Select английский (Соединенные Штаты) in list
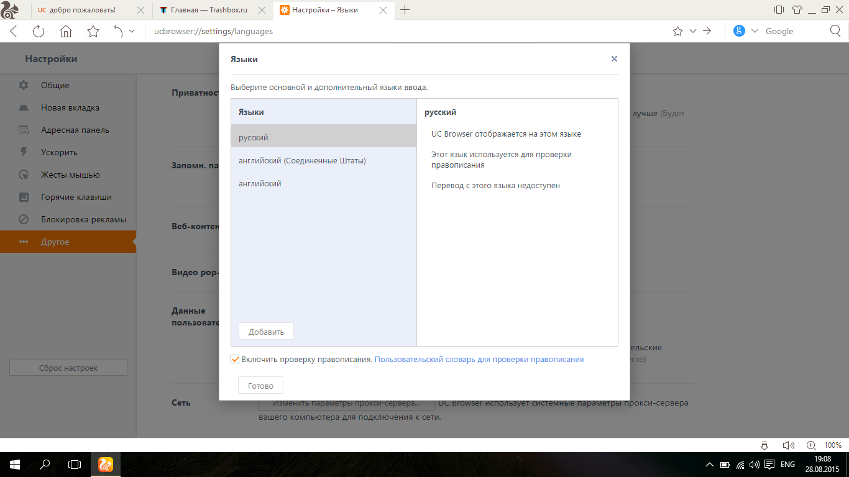 (302, 160)
